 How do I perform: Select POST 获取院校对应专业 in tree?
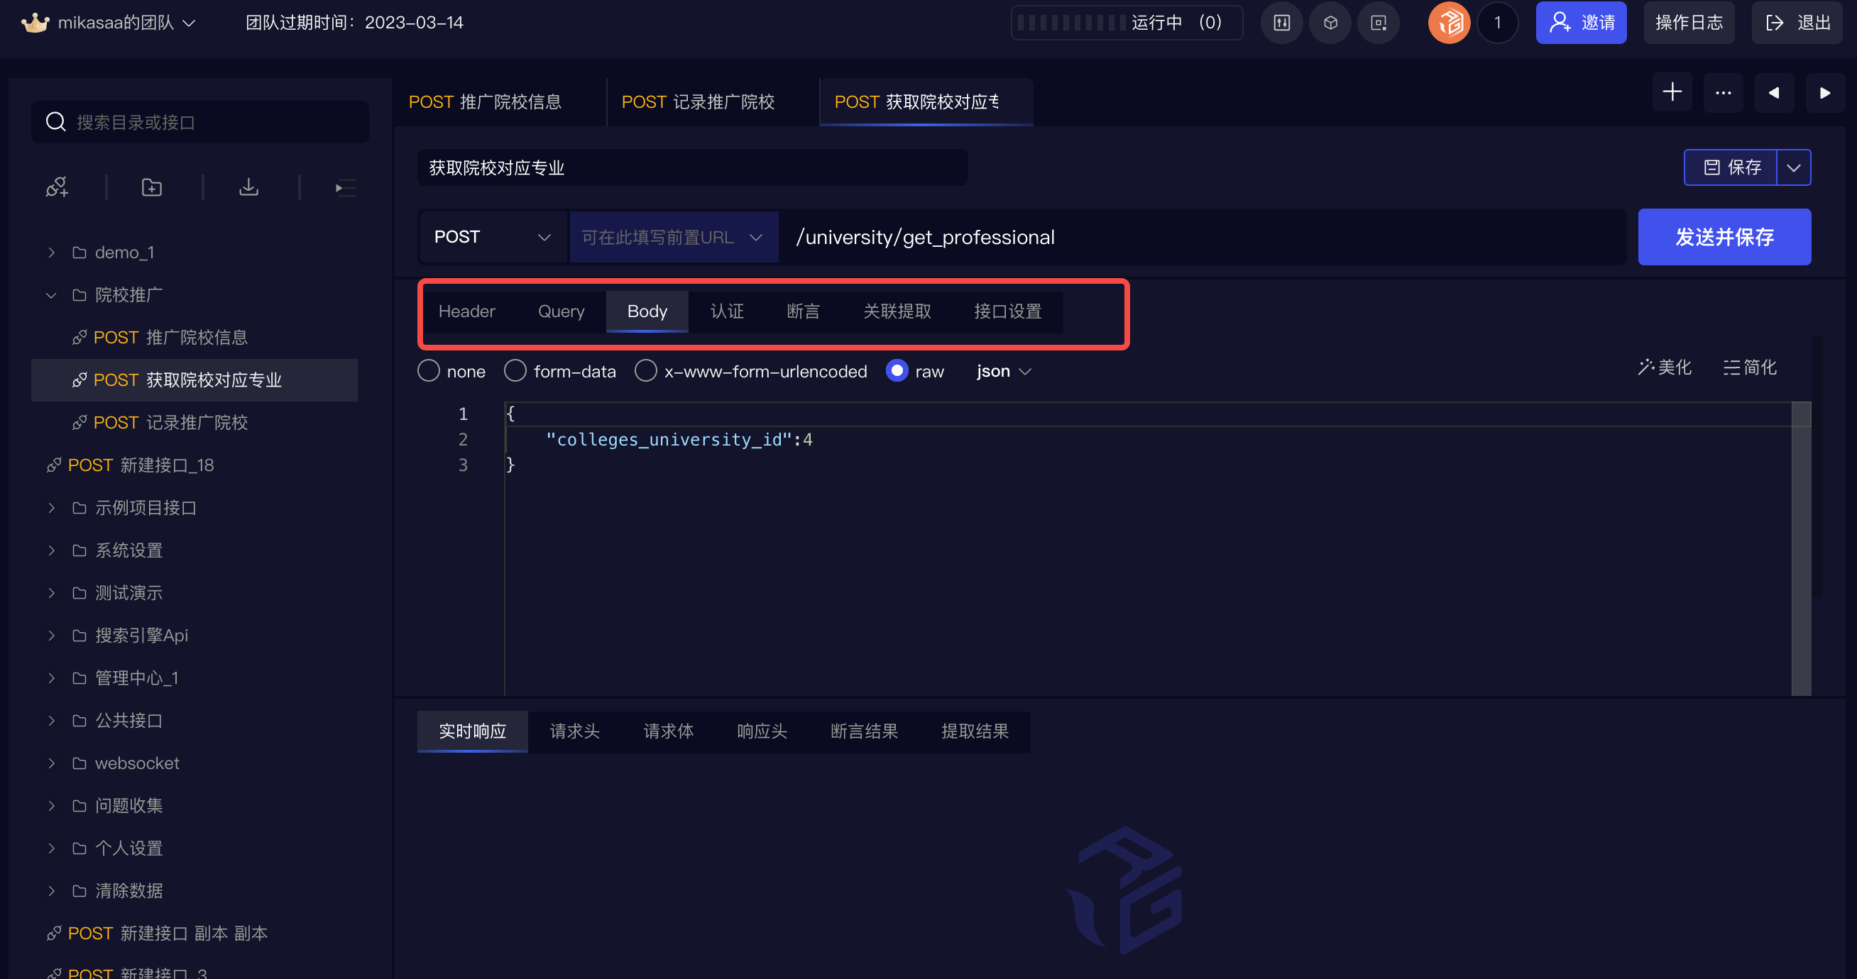[x=195, y=380]
